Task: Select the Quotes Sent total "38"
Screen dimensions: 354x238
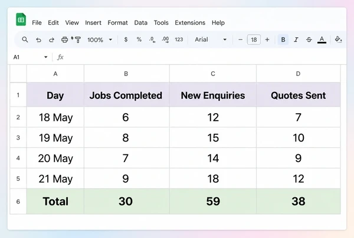Action: click(298, 201)
